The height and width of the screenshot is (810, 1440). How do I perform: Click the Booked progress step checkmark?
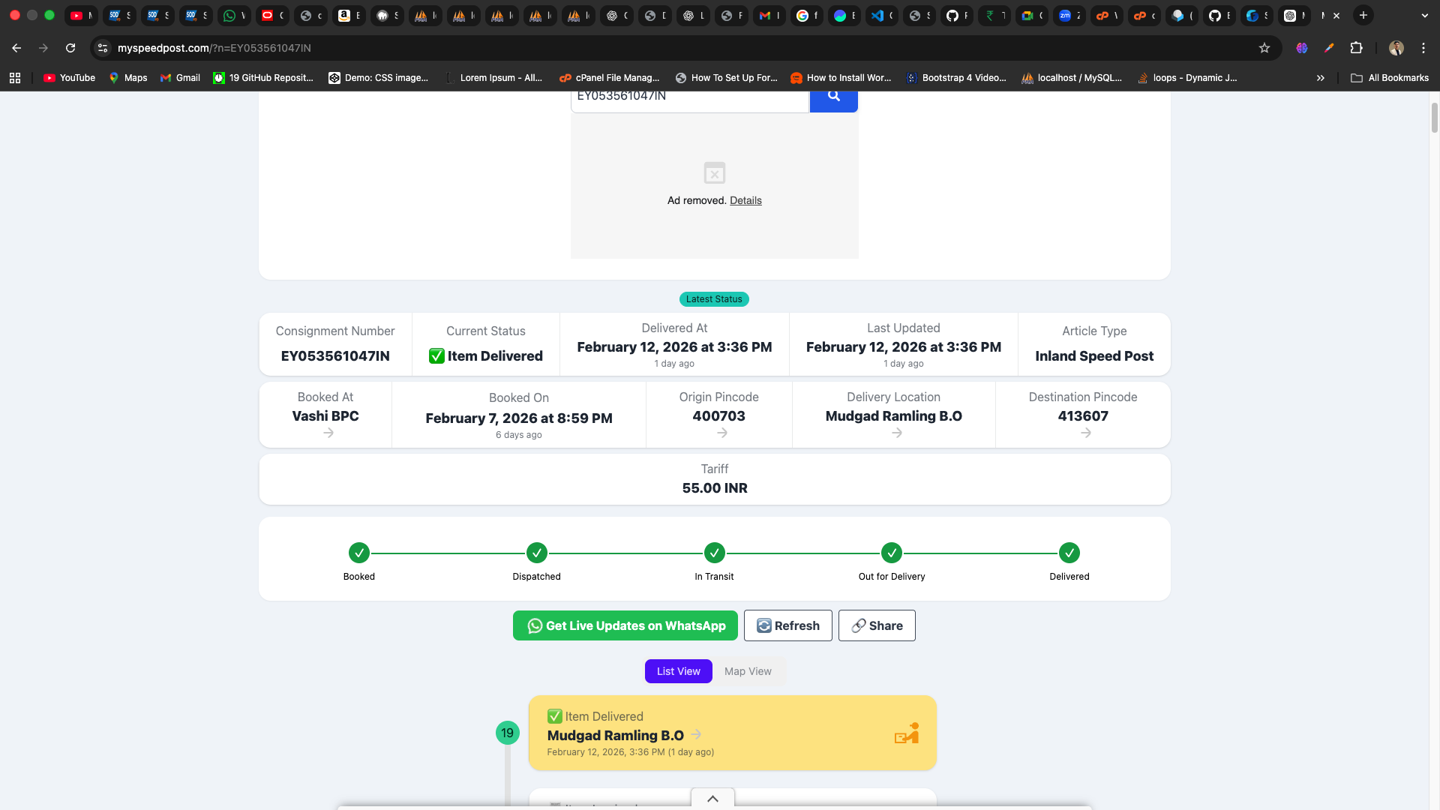[358, 553]
